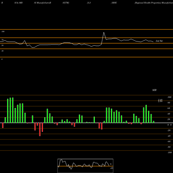The height and width of the screenshot is (173, 173).
Task: Click the -25 value in mini chart
Action: tap(111, 168)
